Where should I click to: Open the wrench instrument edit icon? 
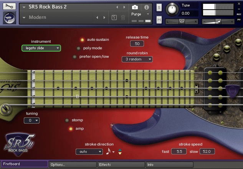[9, 6]
